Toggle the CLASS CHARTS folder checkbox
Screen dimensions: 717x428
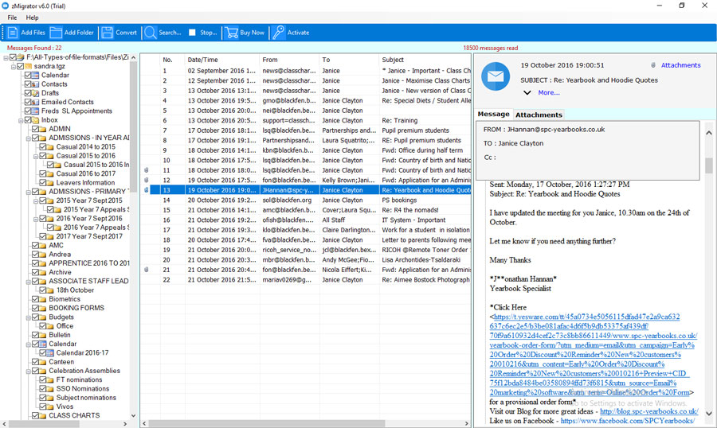pyautogui.click(x=36, y=415)
